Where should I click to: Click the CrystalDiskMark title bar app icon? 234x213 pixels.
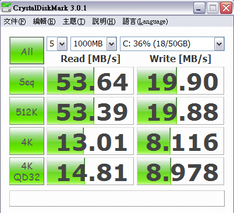click(6, 8)
